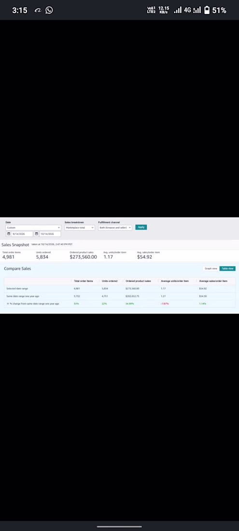The width and height of the screenshot is (239, 531).
Task: Click the 33% change cell
Action: coord(76,304)
